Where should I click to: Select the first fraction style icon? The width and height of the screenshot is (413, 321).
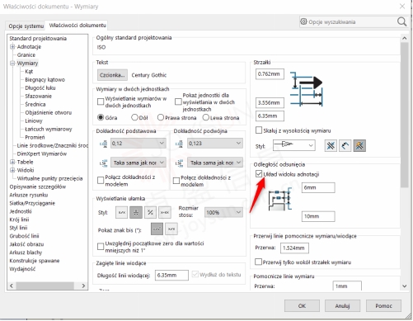[x=122, y=213]
